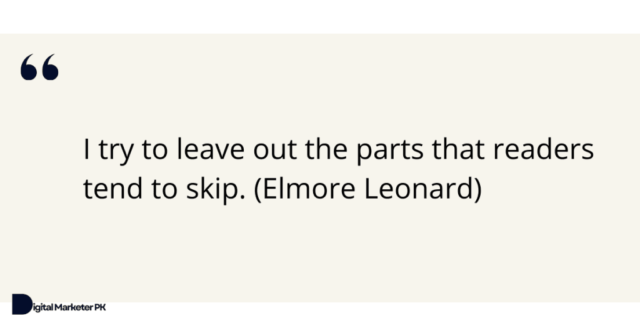Select the word "that" in the first line
The image size is (640, 336).
(458, 149)
